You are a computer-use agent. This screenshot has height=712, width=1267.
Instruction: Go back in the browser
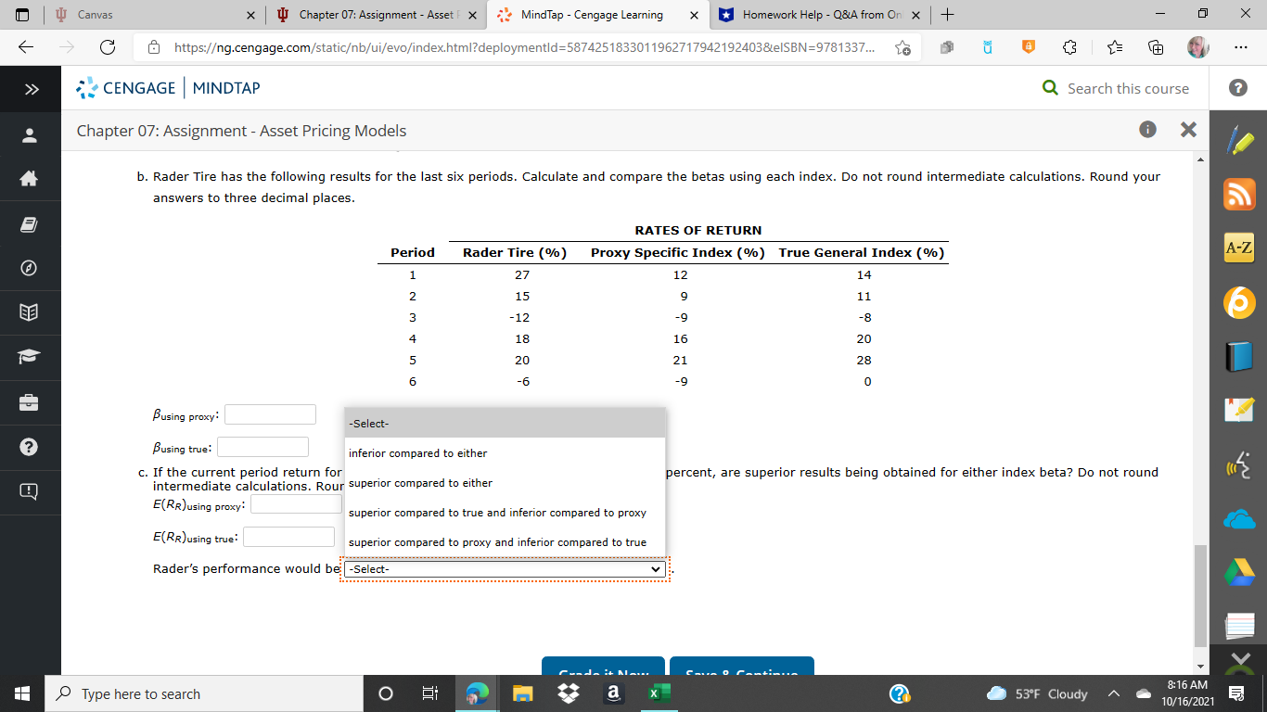tap(26, 47)
